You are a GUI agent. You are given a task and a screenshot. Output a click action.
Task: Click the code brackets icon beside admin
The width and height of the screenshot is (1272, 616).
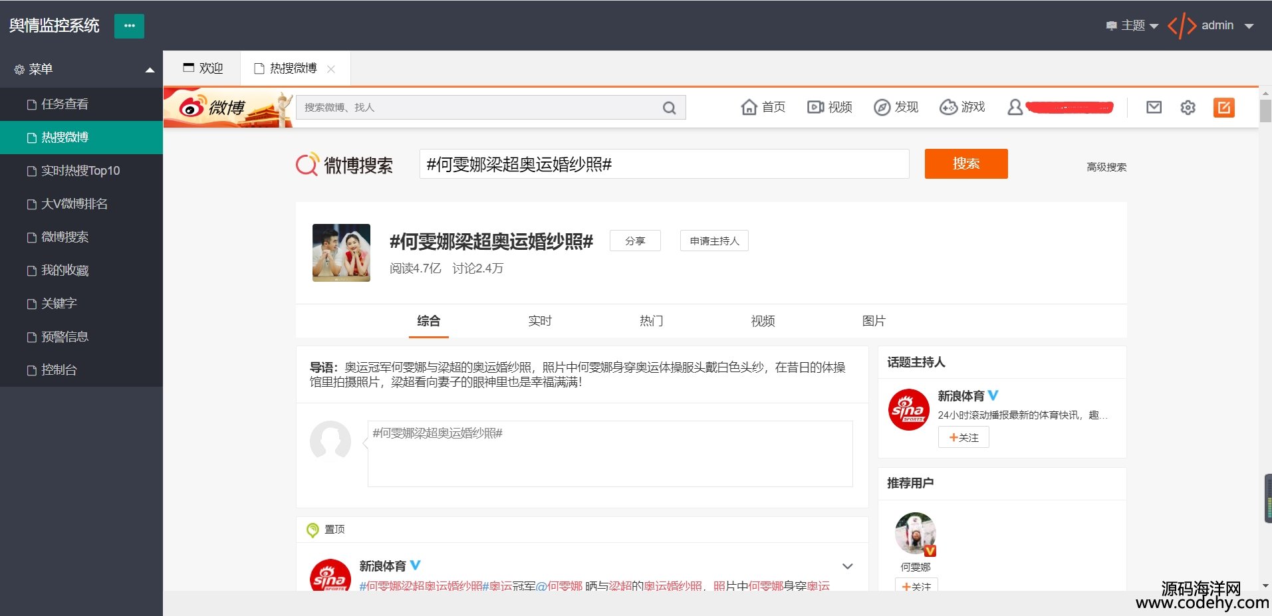click(1182, 26)
